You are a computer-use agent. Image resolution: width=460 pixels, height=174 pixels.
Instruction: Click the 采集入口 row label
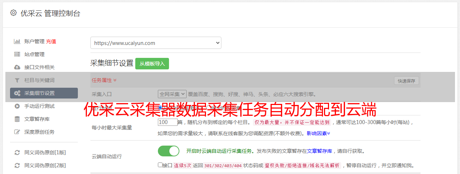pos(102,94)
